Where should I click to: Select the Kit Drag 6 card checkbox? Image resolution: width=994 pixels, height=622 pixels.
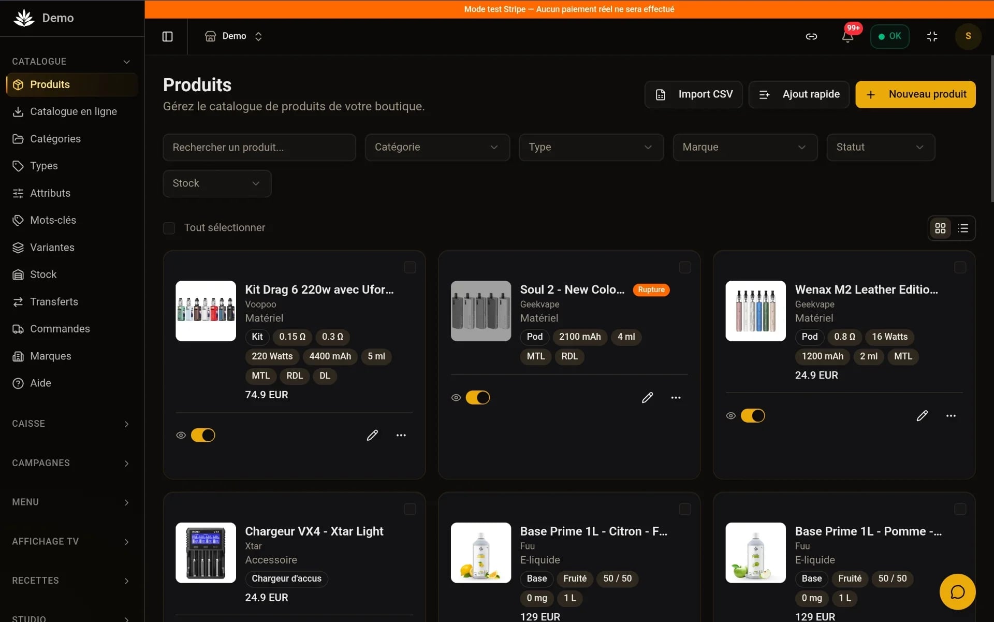tap(410, 267)
